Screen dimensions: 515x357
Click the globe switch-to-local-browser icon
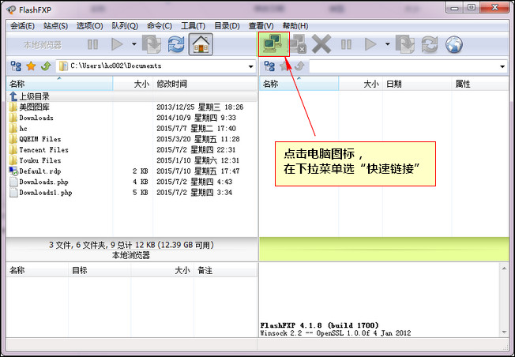pos(454,44)
